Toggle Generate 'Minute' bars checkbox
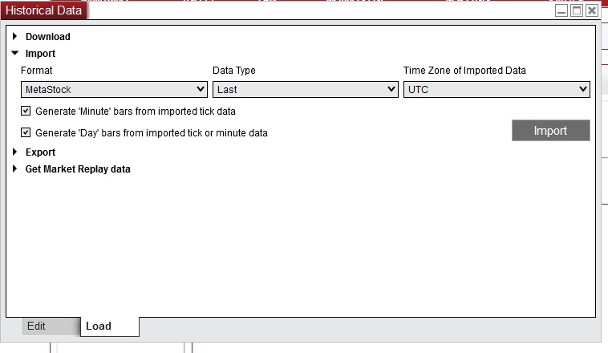608x353 pixels. click(26, 111)
